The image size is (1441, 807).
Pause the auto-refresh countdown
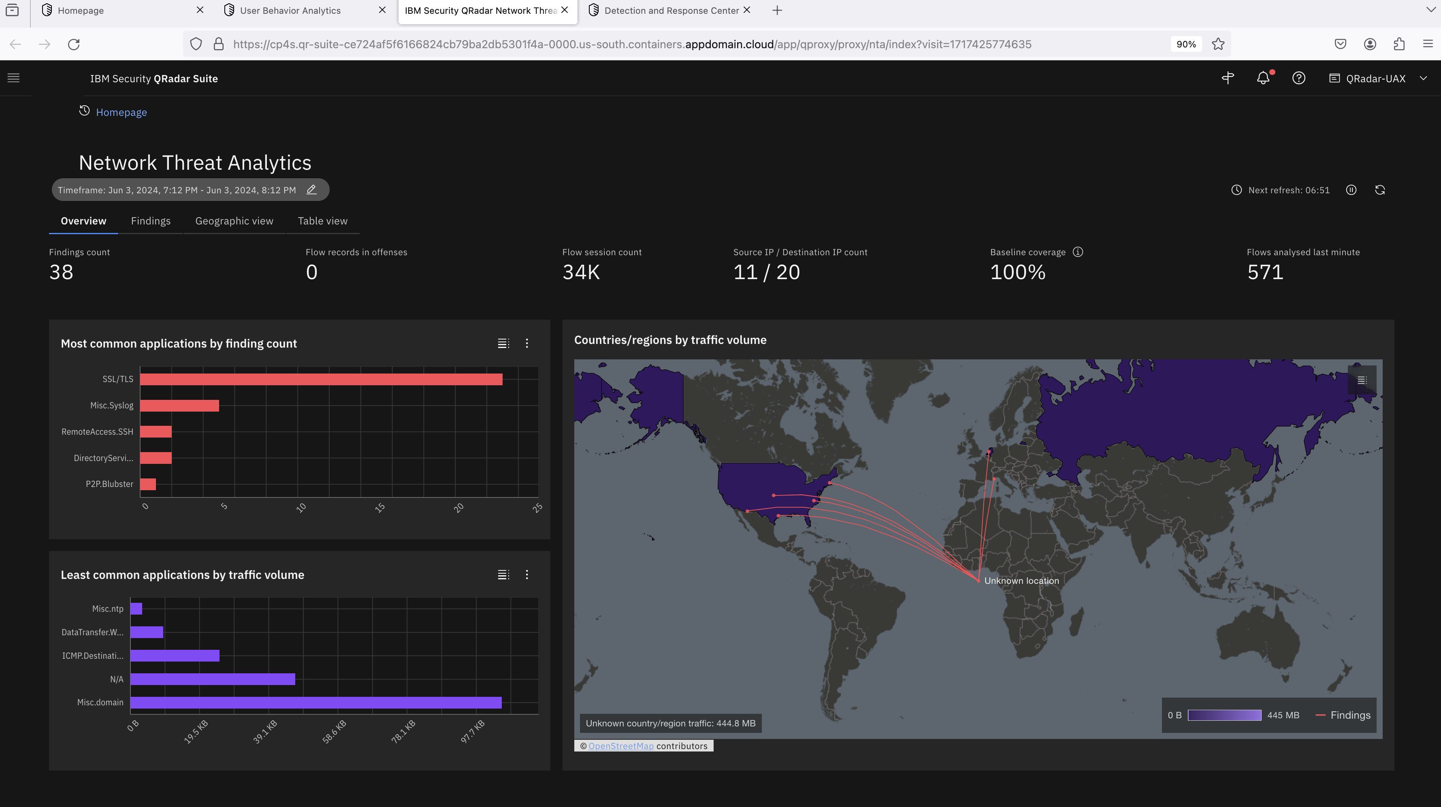tap(1351, 190)
